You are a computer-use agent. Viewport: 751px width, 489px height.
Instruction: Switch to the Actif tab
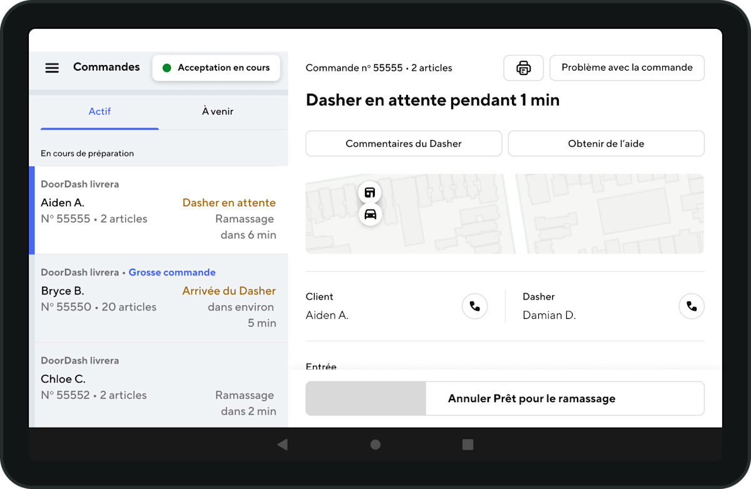(100, 111)
